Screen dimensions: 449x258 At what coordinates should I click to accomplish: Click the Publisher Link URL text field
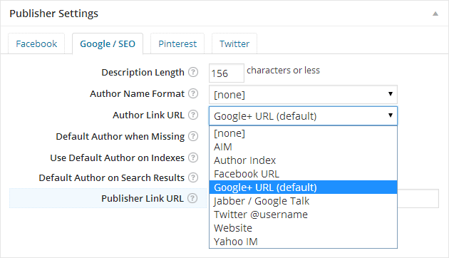click(x=418, y=198)
